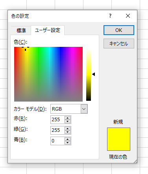Click the brightness slider triangle marker
The height and width of the screenshot is (174, 148).
click(94, 74)
